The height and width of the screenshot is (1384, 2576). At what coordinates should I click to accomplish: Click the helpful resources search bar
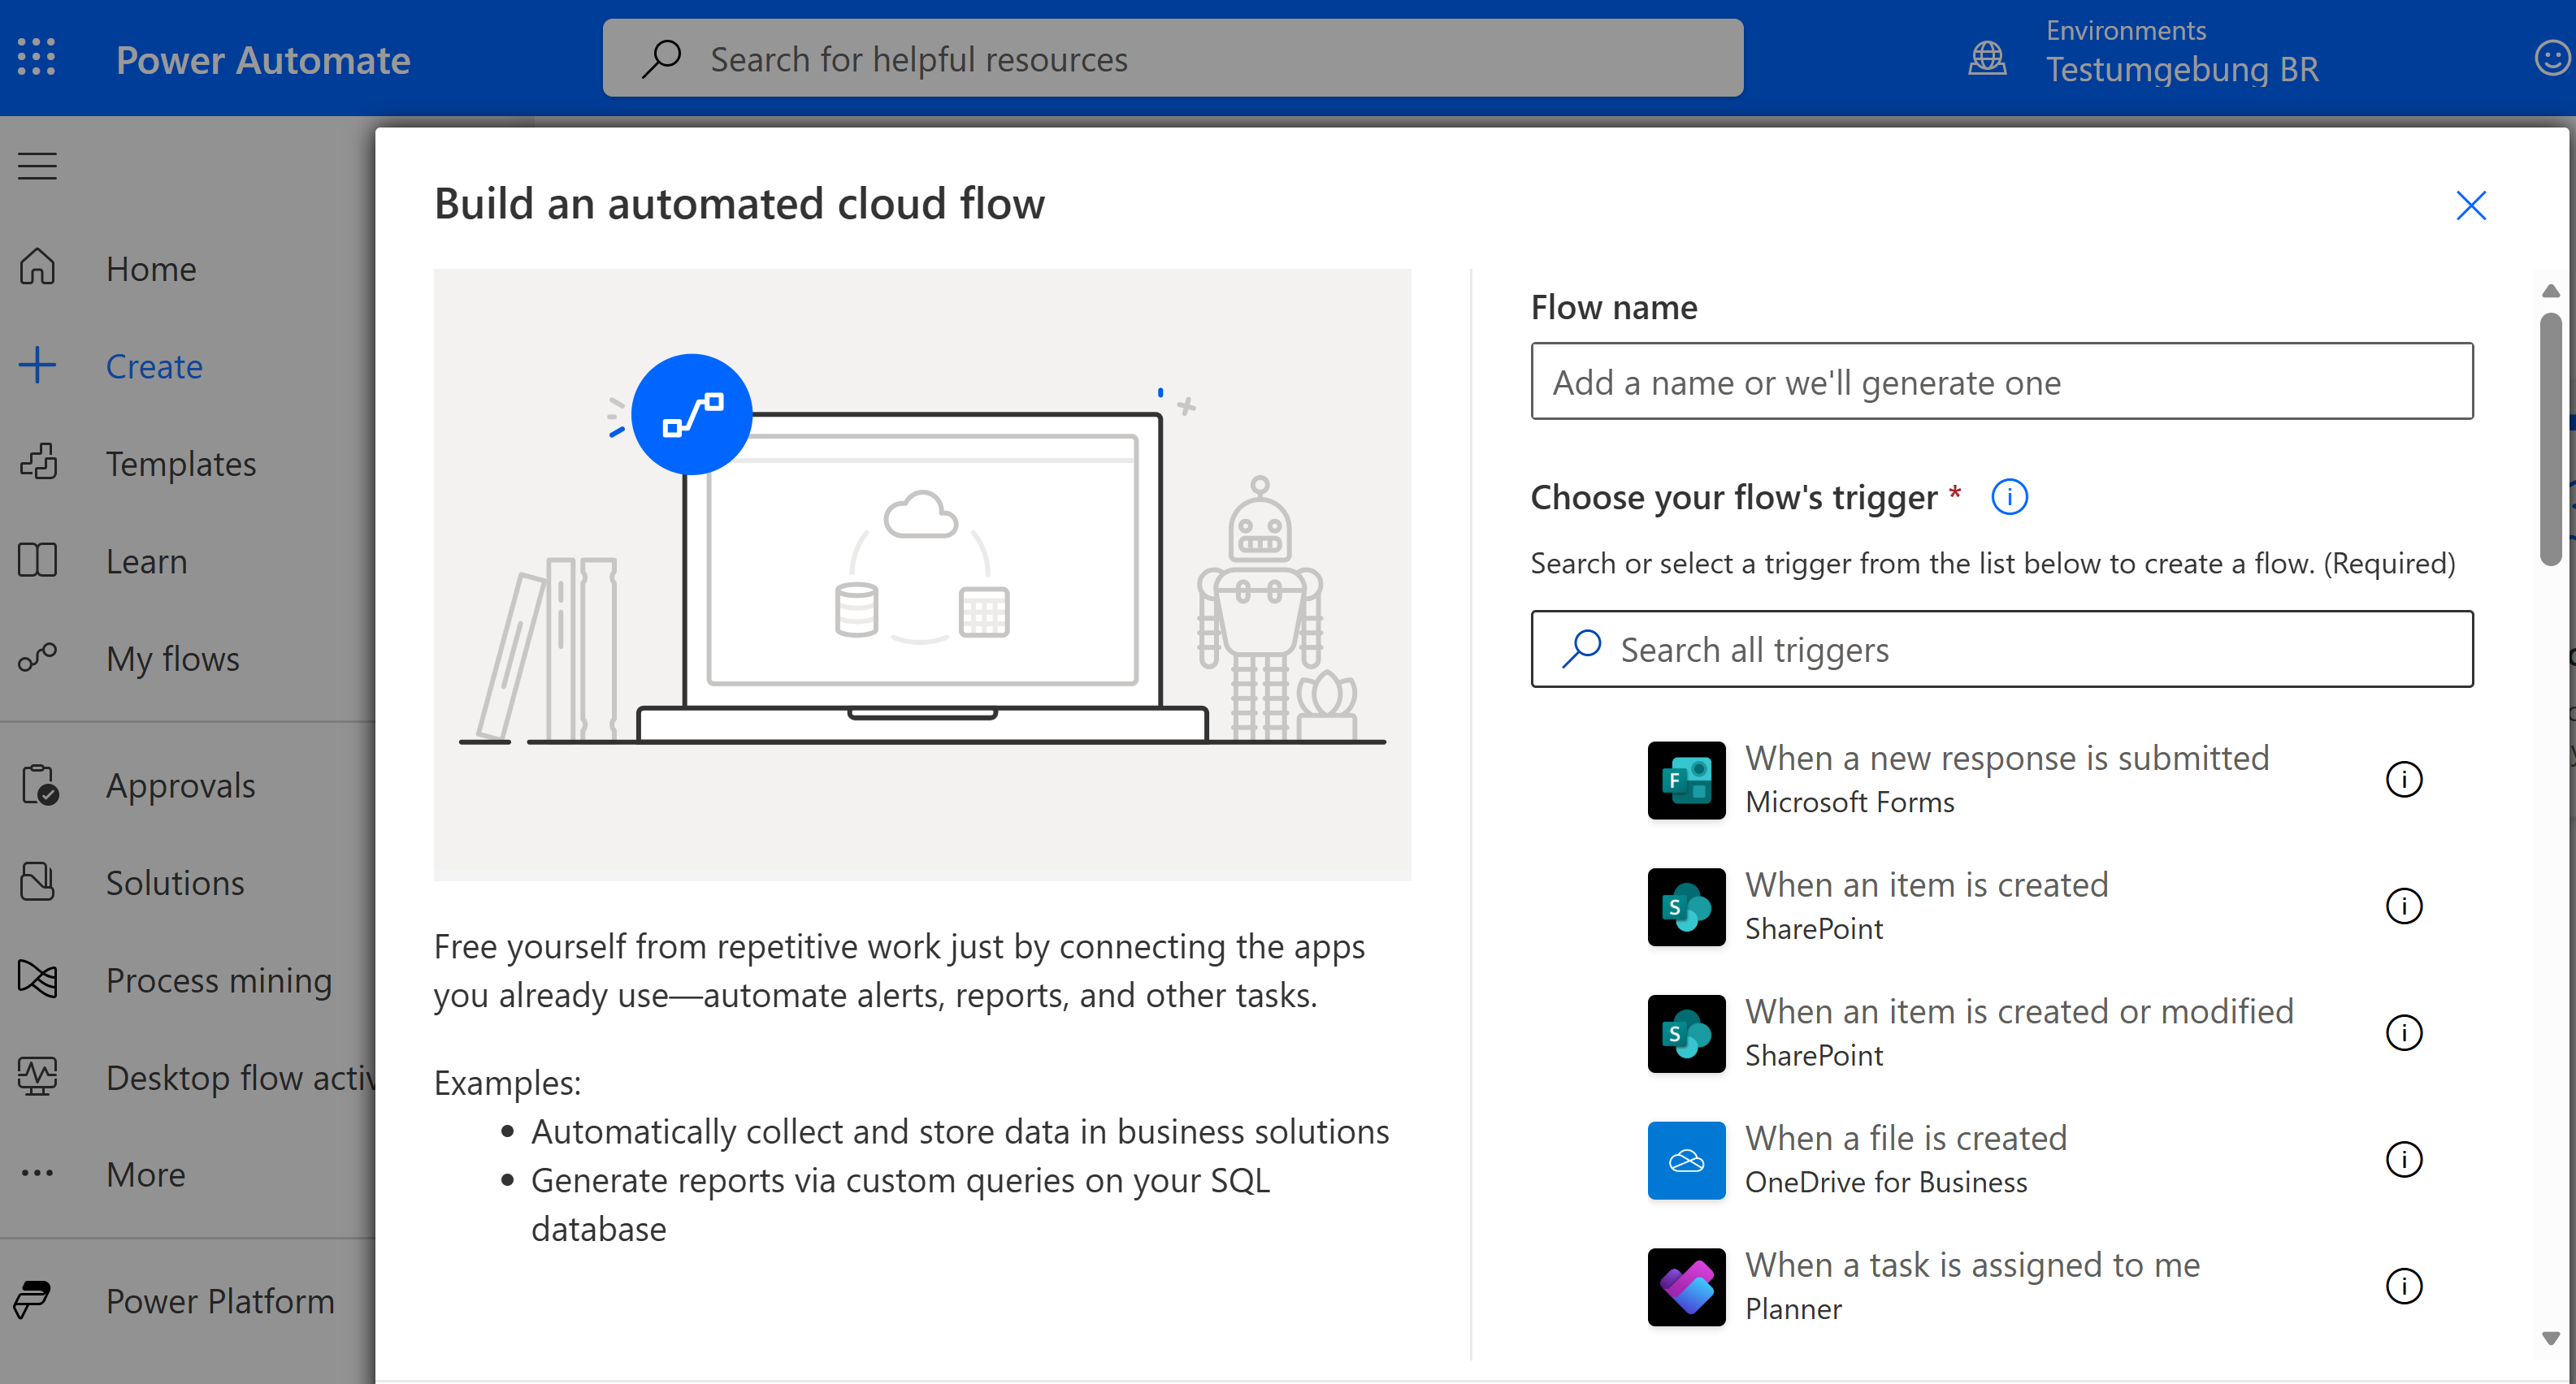1173,58
